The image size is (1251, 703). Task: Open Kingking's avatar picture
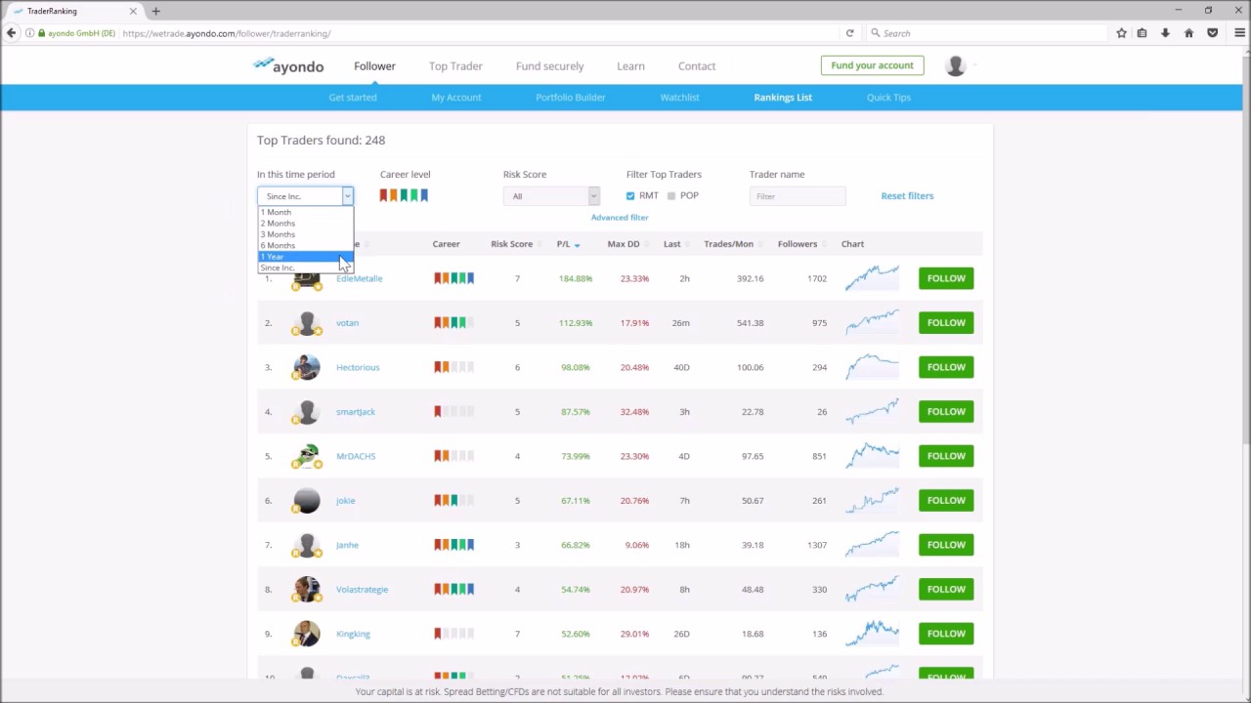coord(307,634)
